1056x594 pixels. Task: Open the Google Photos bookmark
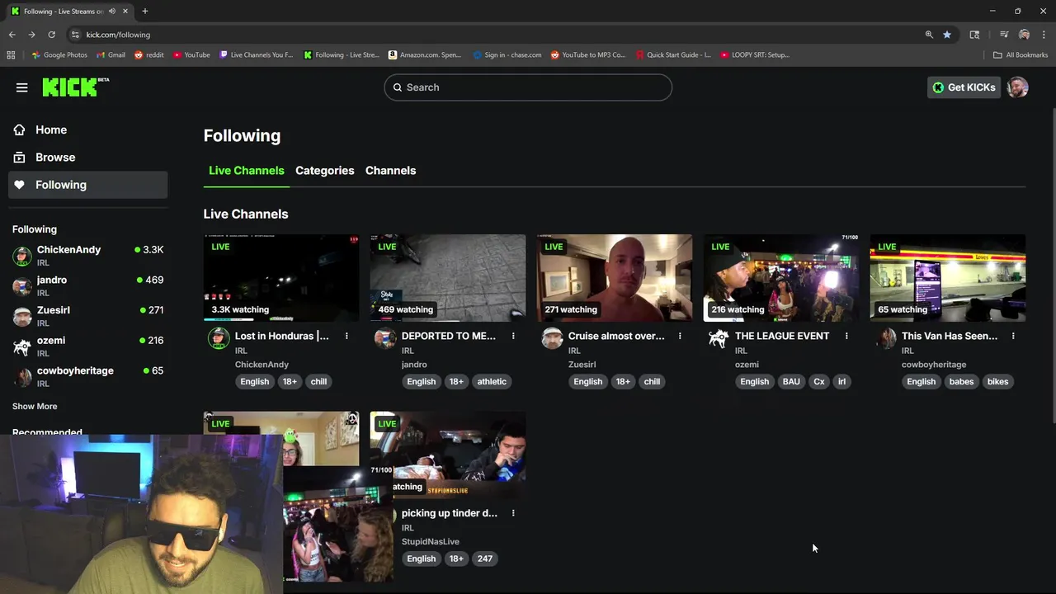(x=59, y=55)
